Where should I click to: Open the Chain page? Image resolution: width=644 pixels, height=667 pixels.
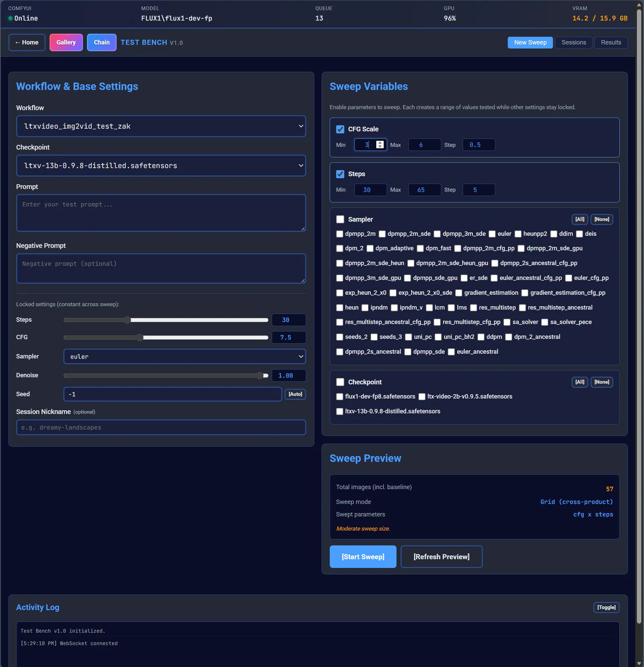102,42
